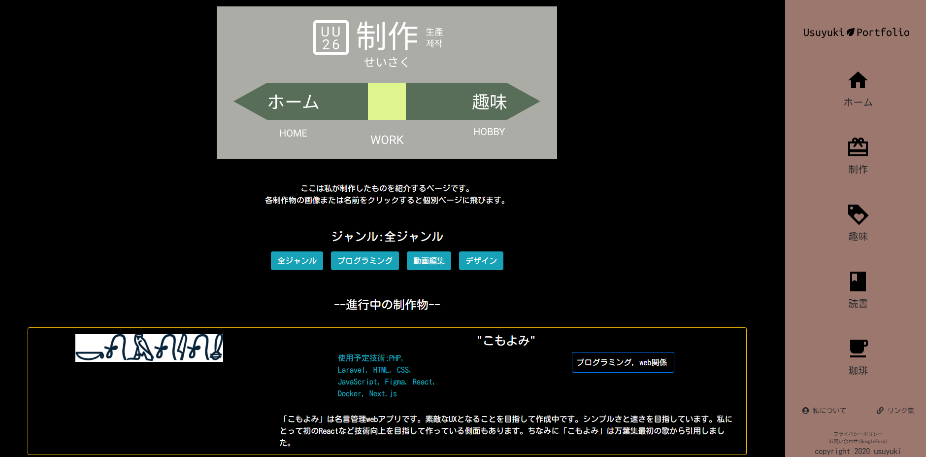This screenshot has width=926, height=457.
Task: Open the こもよみ project title
Action: (x=506, y=340)
